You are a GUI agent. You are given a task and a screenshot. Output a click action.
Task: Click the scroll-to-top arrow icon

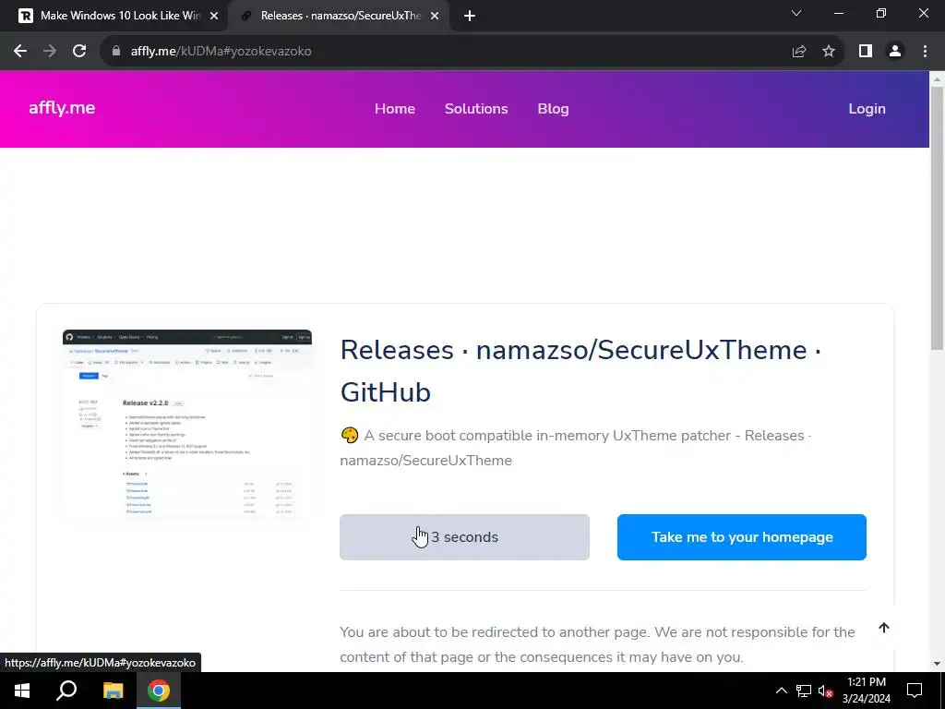tap(883, 628)
